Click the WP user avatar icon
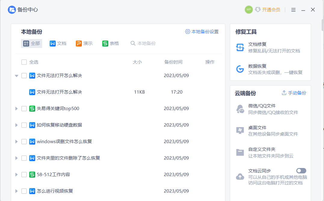Image resolution: width=324 pixels, height=201 pixels. pyautogui.click(x=248, y=10)
